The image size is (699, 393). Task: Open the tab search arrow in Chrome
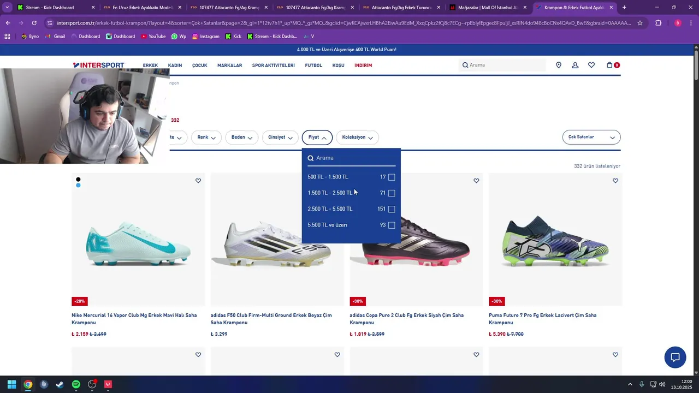tap(7, 8)
